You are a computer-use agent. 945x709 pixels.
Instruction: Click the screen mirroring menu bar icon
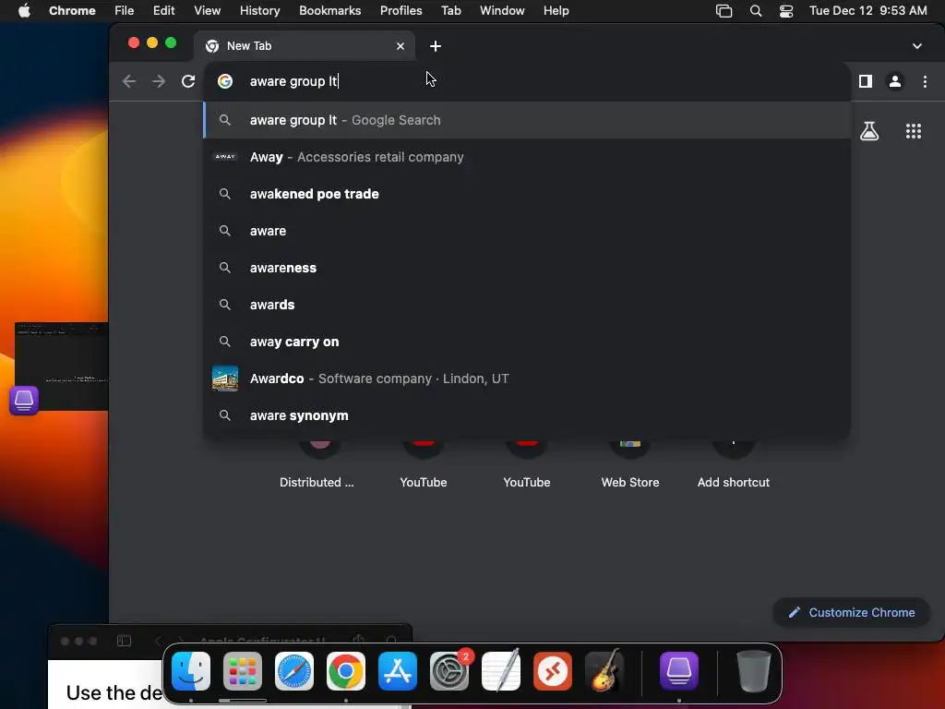coord(724,11)
